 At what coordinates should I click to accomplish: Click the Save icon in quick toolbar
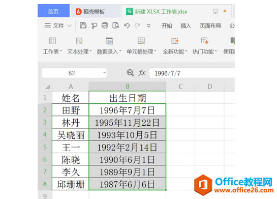tap(83, 25)
